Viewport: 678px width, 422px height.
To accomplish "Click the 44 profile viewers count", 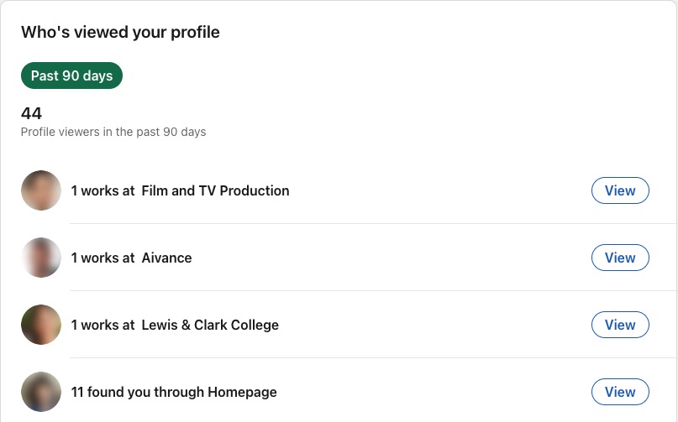I will click(31, 113).
